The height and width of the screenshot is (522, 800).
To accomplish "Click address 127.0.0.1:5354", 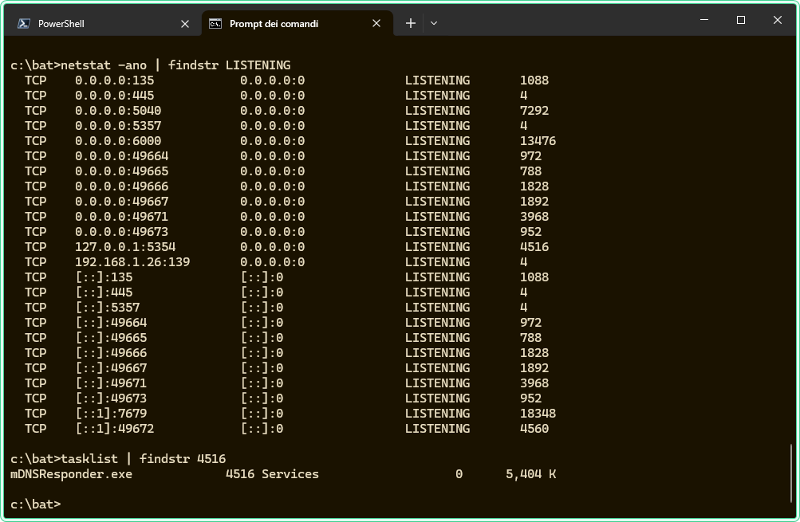I will (125, 247).
